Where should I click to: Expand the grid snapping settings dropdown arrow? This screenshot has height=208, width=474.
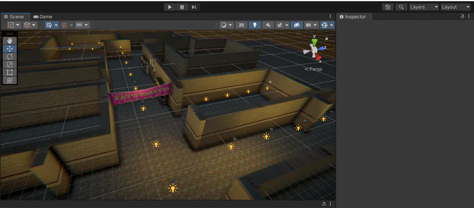(x=71, y=25)
